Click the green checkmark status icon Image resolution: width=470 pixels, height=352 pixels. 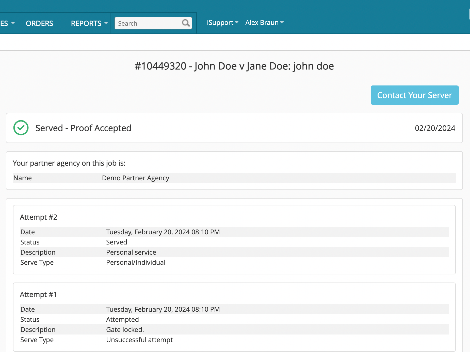21,128
